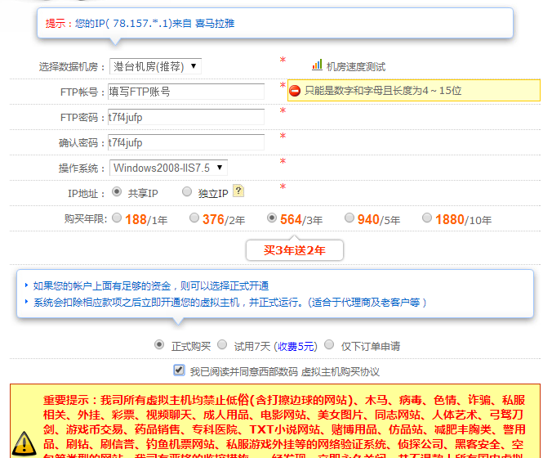Select the 共享IP radio button
552x458 pixels.
point(117,192)
